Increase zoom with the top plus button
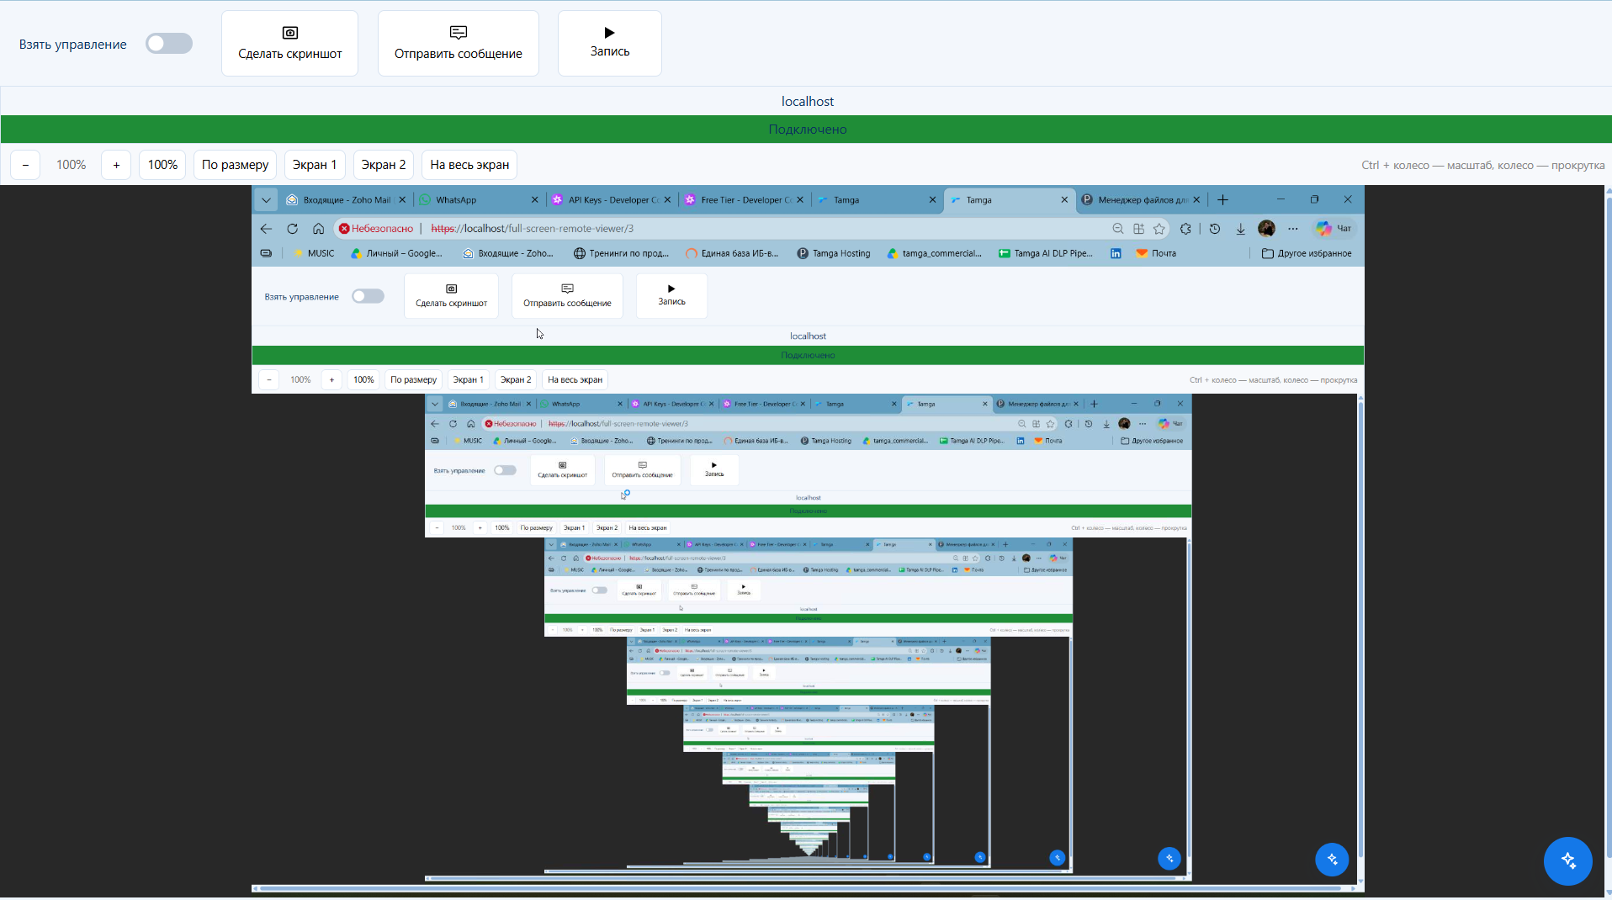1612x900 pixels. tap(116, 165)
